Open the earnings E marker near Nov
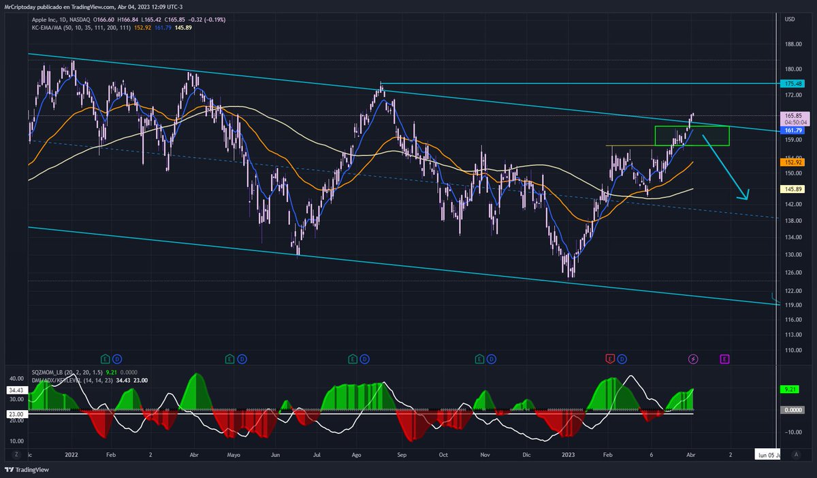The height and width of the screenshot is (478, 817). pyautogui.click(x=481, y=358)
